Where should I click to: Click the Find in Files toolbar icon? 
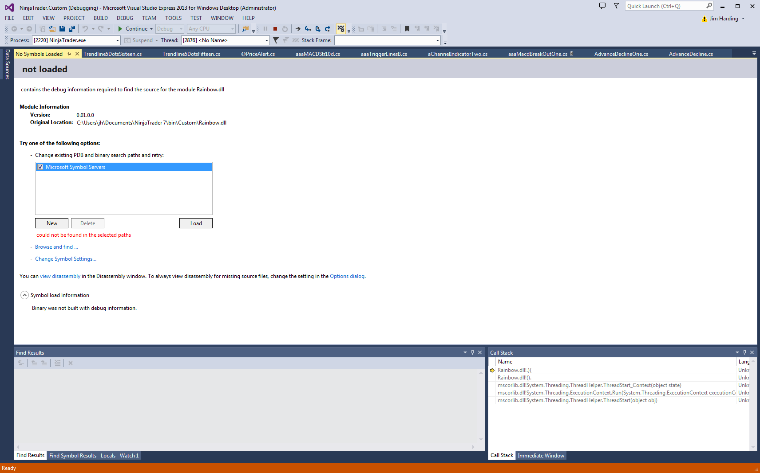245,29
